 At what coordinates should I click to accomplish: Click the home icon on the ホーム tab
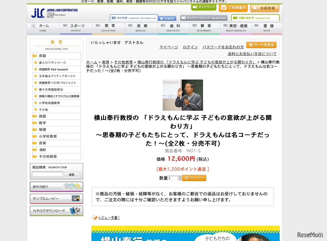(x=33, y=25)
